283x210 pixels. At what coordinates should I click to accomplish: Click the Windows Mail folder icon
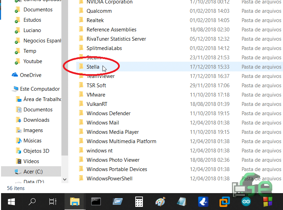click(81, 122)
